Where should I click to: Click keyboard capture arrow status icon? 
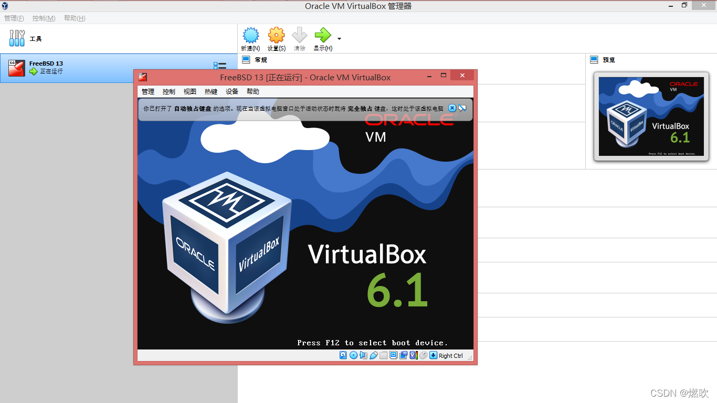[x=433, y=355]
